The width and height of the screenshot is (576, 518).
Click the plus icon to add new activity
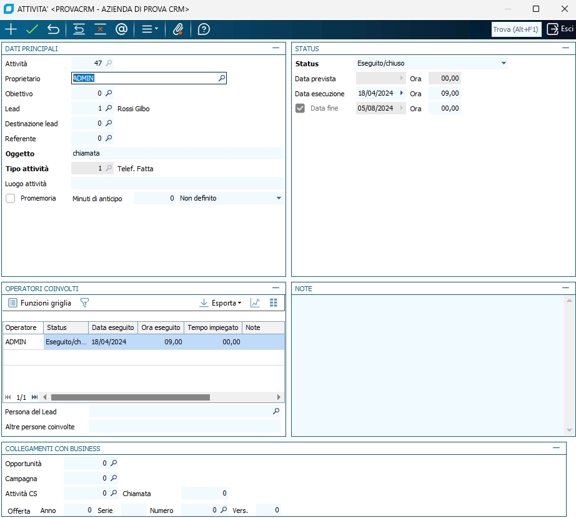(11, 29)
